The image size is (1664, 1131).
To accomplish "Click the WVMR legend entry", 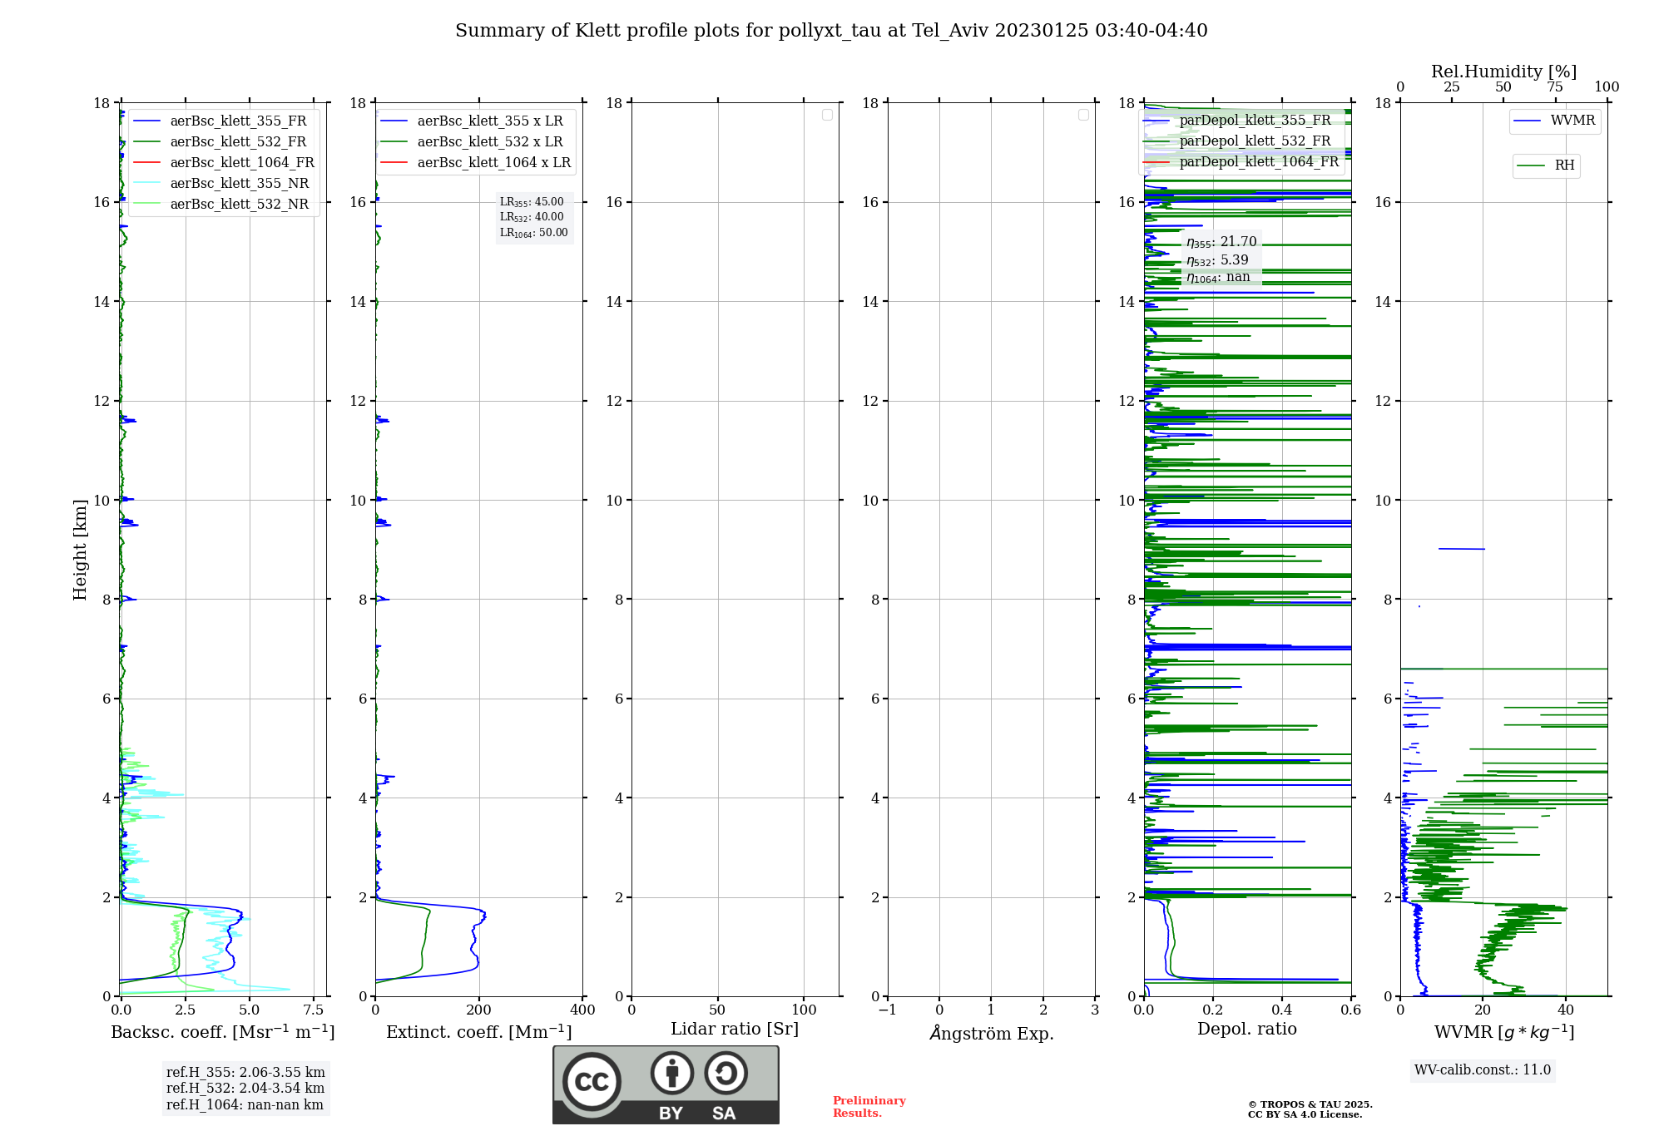I will tap(1555, 121).
